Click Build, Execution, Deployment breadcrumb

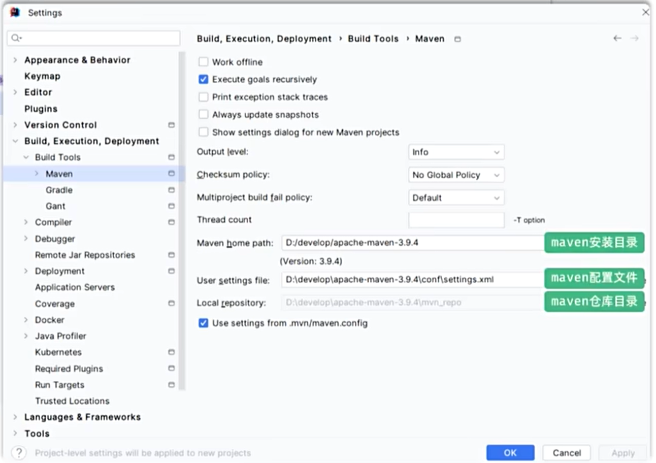(264, 39)
